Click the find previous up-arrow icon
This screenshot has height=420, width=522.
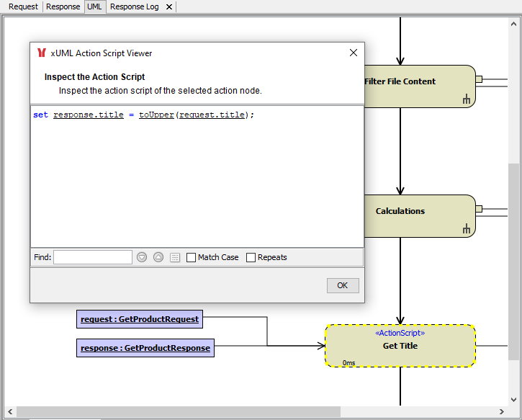158,257
